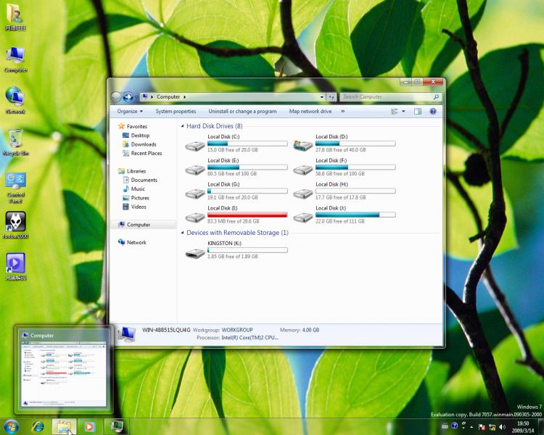Open the views dropdown arrow
Viewport: 544px width, 435px height.
403,112
